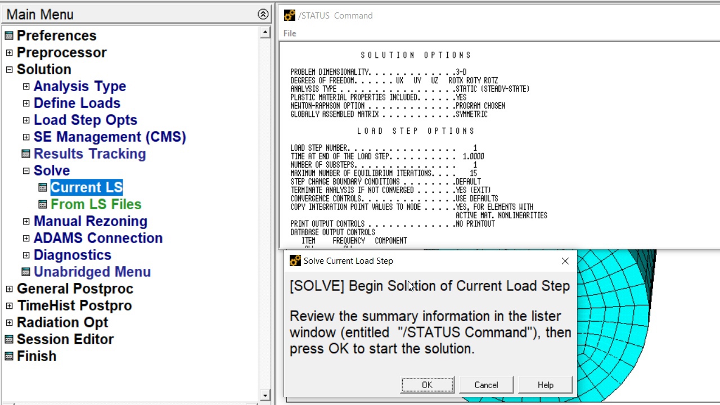Click the From LS Files item icon
The image size is (720, 405).
pyautogui.click(x=43, y=205)
